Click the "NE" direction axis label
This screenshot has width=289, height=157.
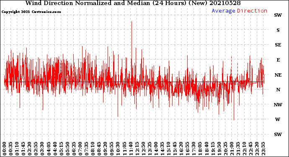[278, 75]
